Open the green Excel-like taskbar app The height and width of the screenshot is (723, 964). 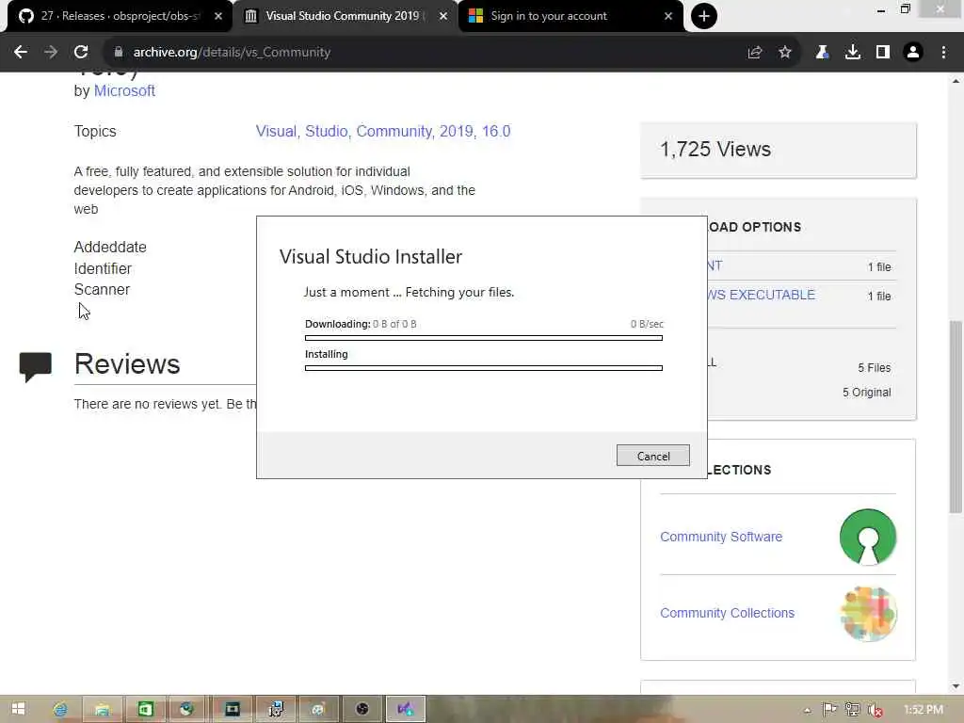click(x=145, y=709)
